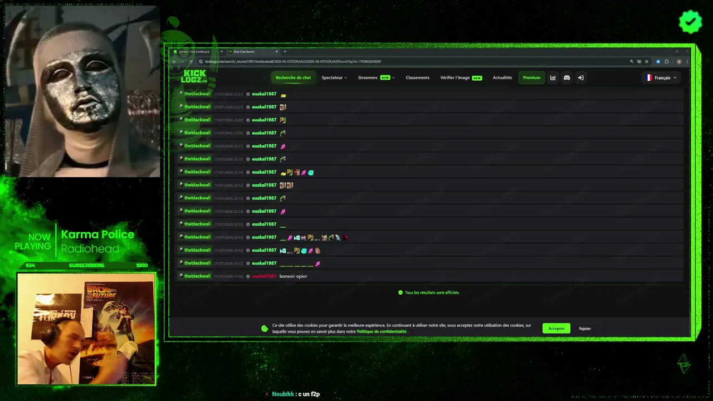Switch to the Kick Chat Search tab

(252, 52)
